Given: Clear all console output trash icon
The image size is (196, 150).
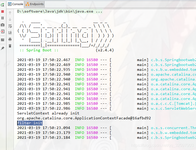Looking at the screenshot, I should pos(10,46).
